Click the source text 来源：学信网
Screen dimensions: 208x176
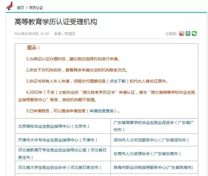pyautogui.click(x=64, y=34)
